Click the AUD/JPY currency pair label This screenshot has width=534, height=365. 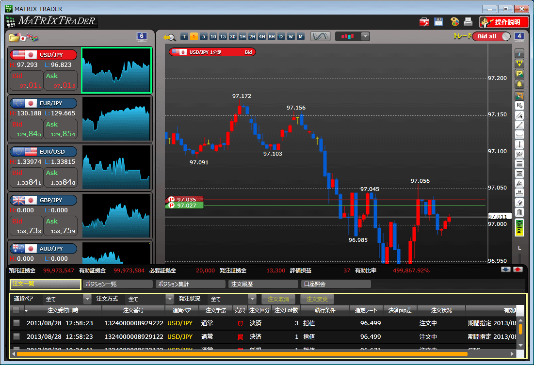click(43, 249)
